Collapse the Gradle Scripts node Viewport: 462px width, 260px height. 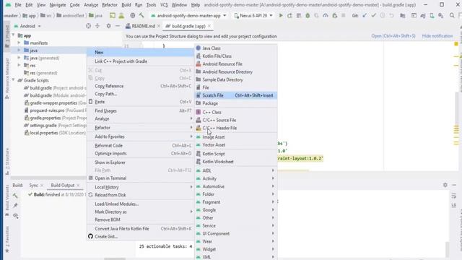click(13, 80)
